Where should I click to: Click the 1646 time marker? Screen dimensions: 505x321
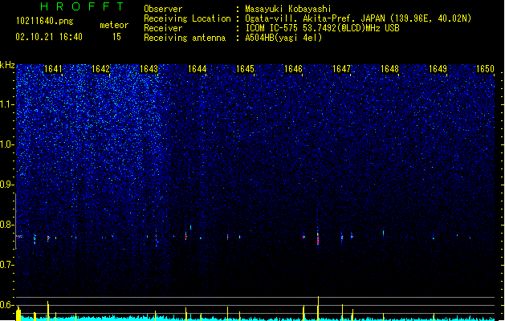point(293,69)
